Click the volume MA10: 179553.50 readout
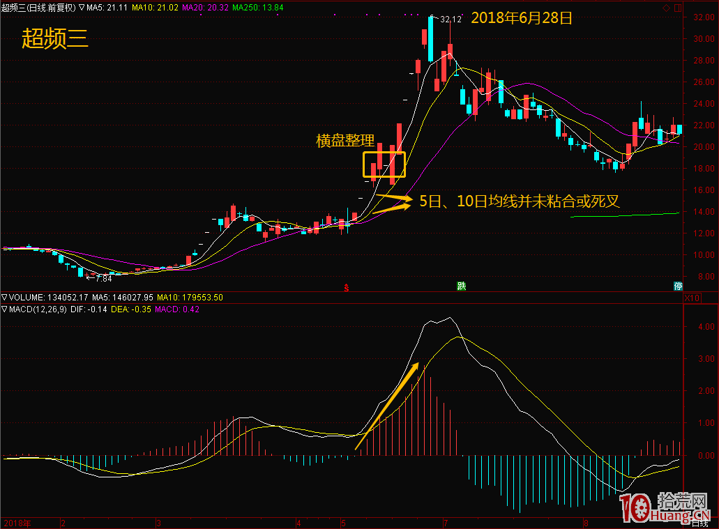 (x=190, y=297)
